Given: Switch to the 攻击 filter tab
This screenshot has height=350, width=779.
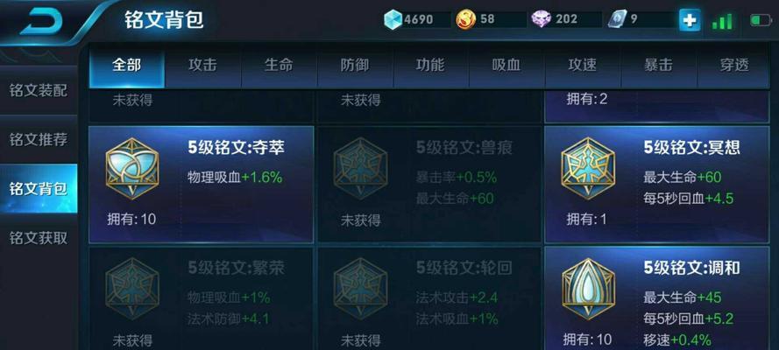Looking at the screenshot, I should 202,65.
